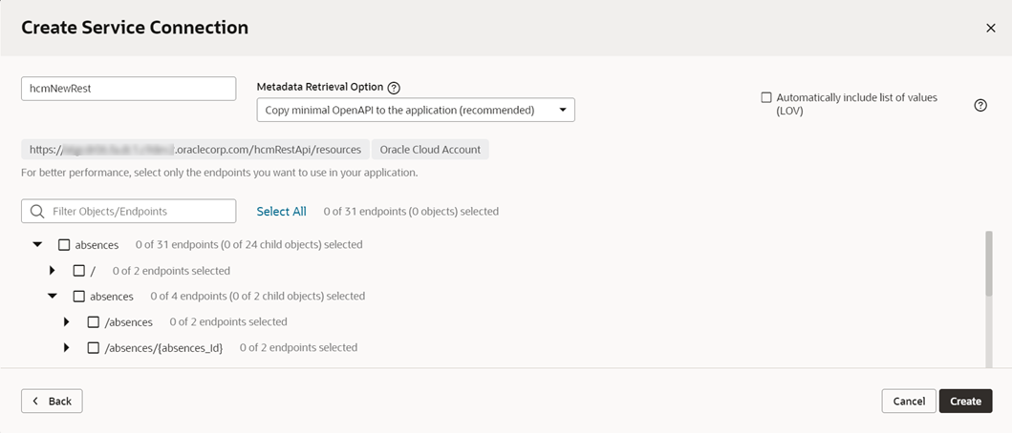Go Back to the previous step
This screenshot has width=1012, height=433.
52,401
